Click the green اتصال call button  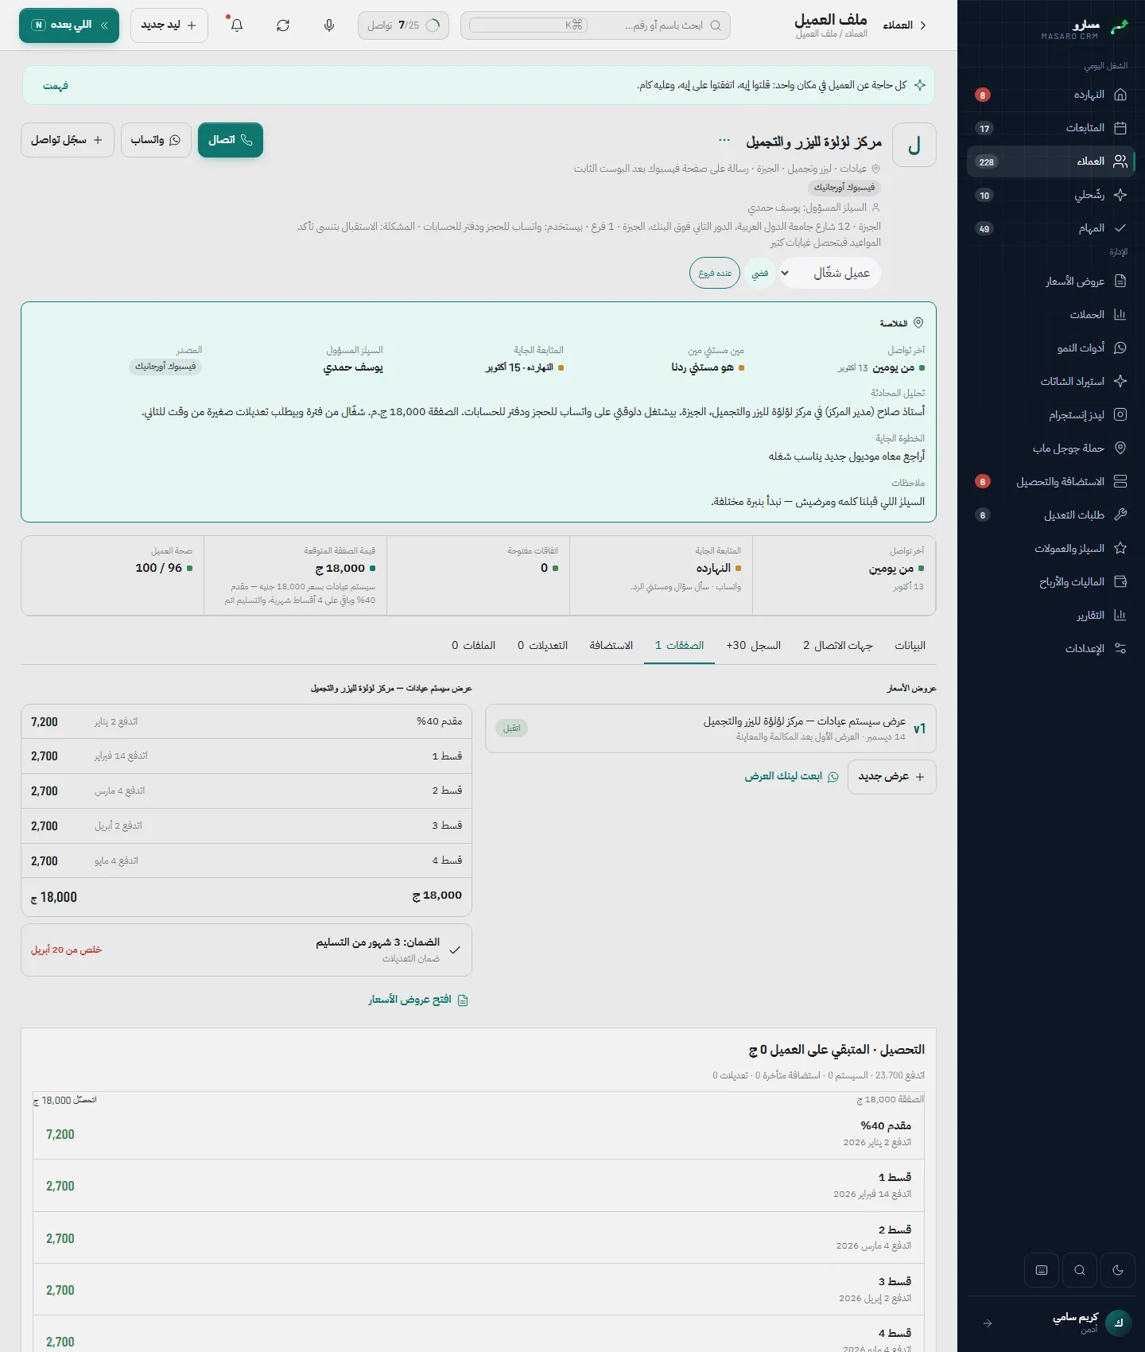point(231,140)
